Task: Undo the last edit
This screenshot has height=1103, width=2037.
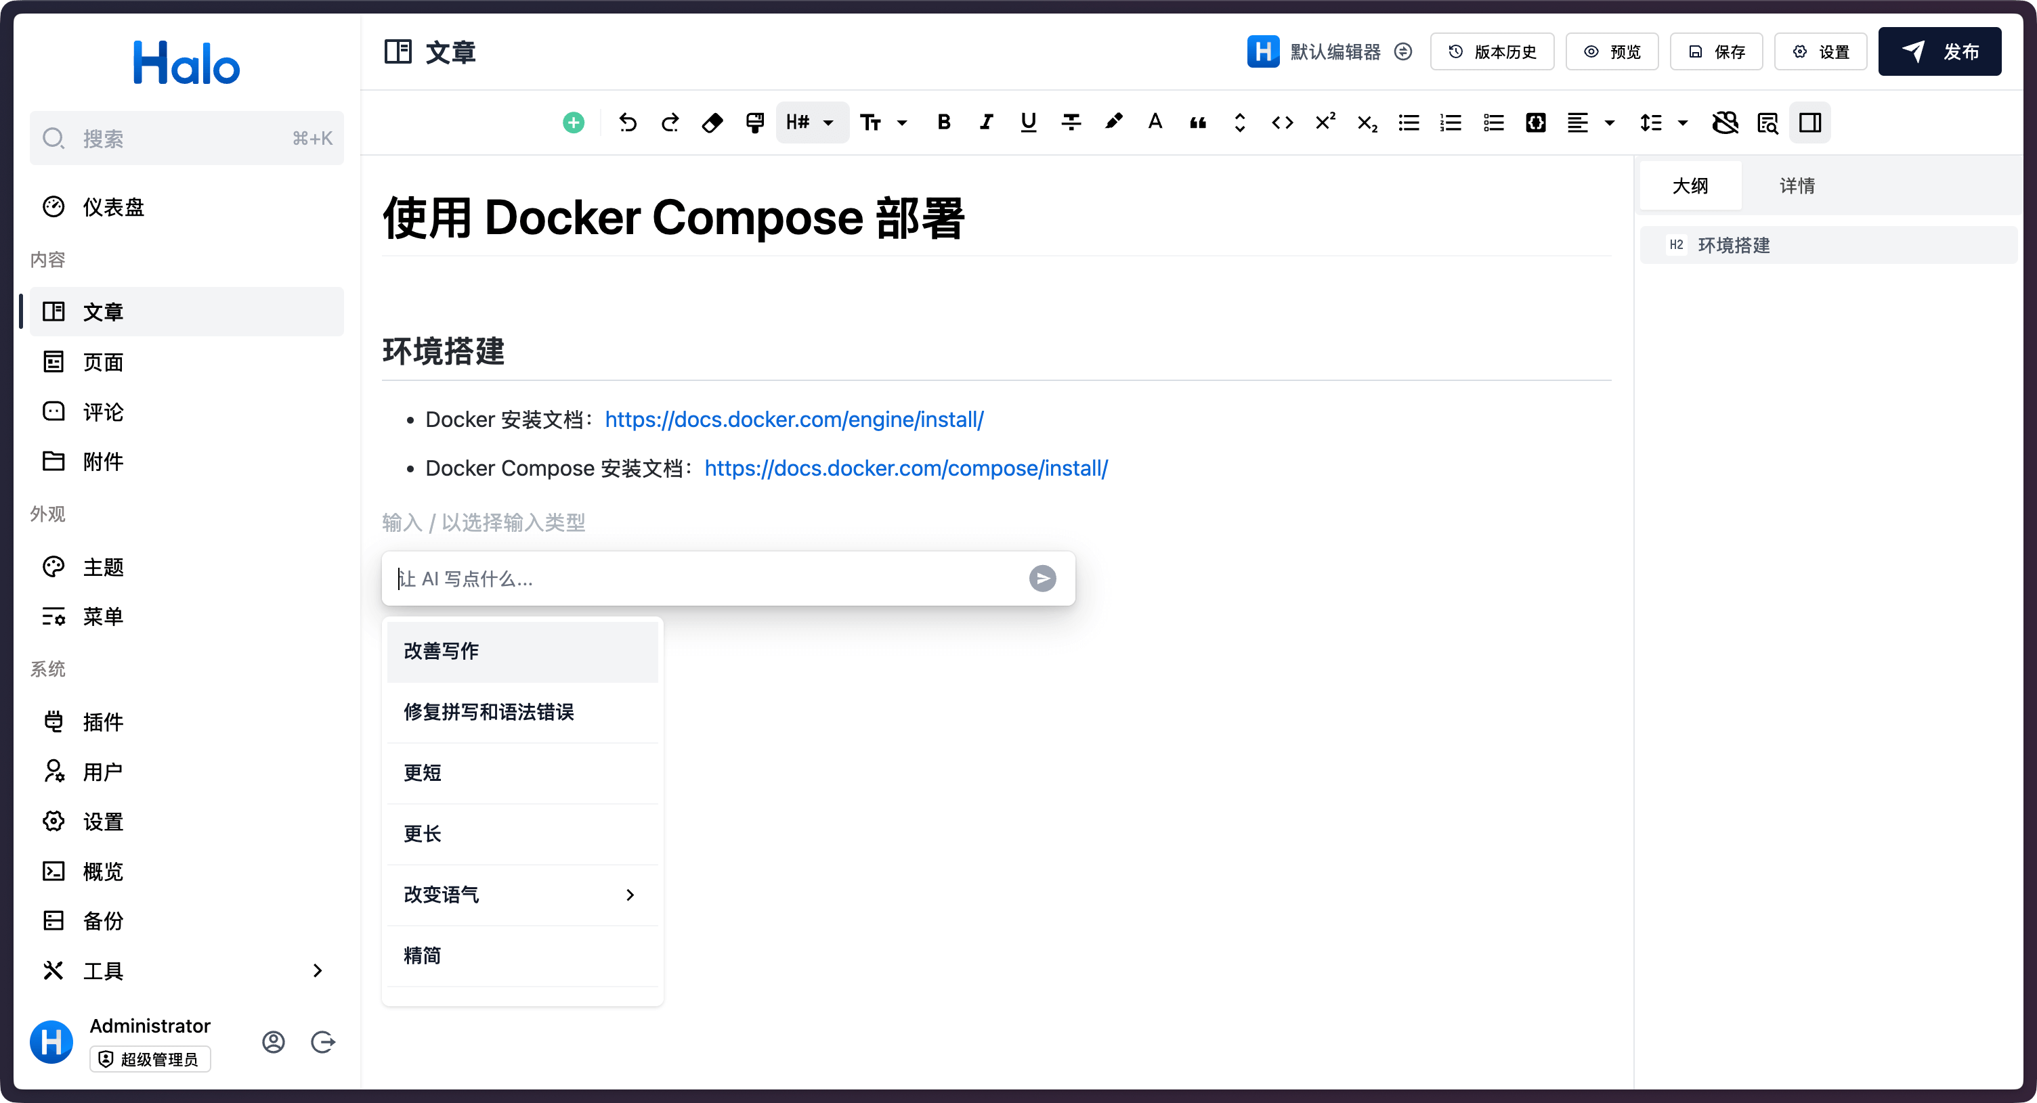Action: [628, 122]
